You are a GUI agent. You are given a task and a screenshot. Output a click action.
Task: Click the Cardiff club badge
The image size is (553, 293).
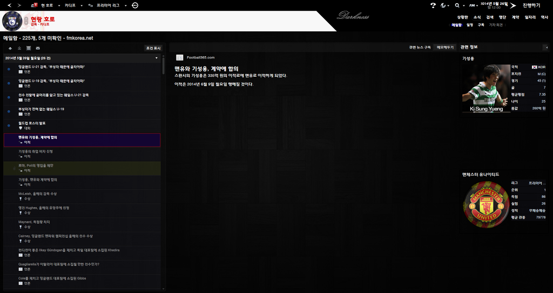(x=12, y=21)
